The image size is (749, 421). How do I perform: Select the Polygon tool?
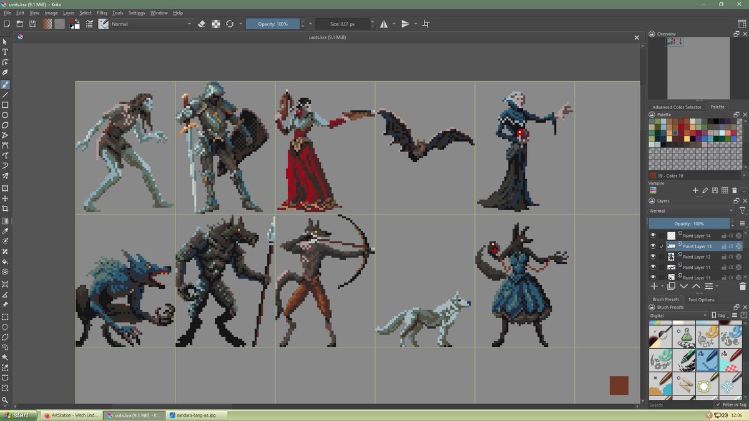(5, 125)
